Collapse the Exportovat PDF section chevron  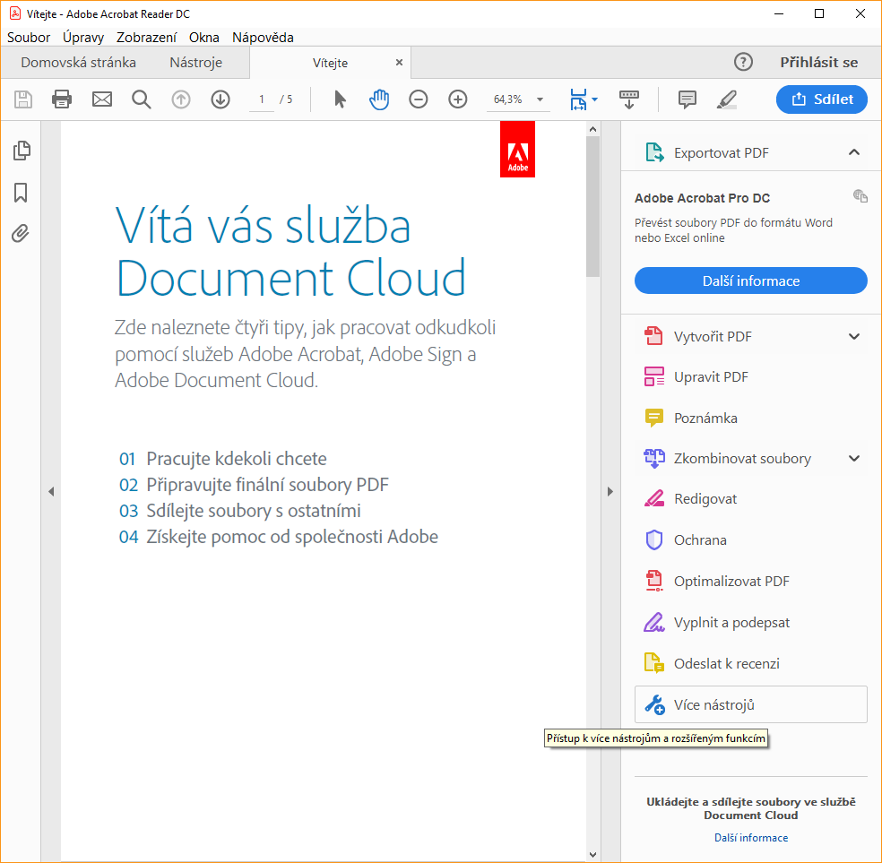click(x=854, y=152)
